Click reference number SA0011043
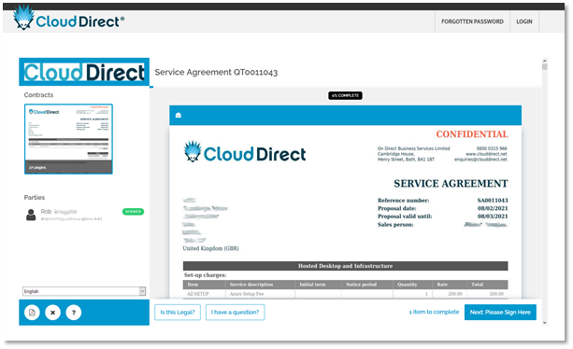573x349 pixels. coord(493,201)
